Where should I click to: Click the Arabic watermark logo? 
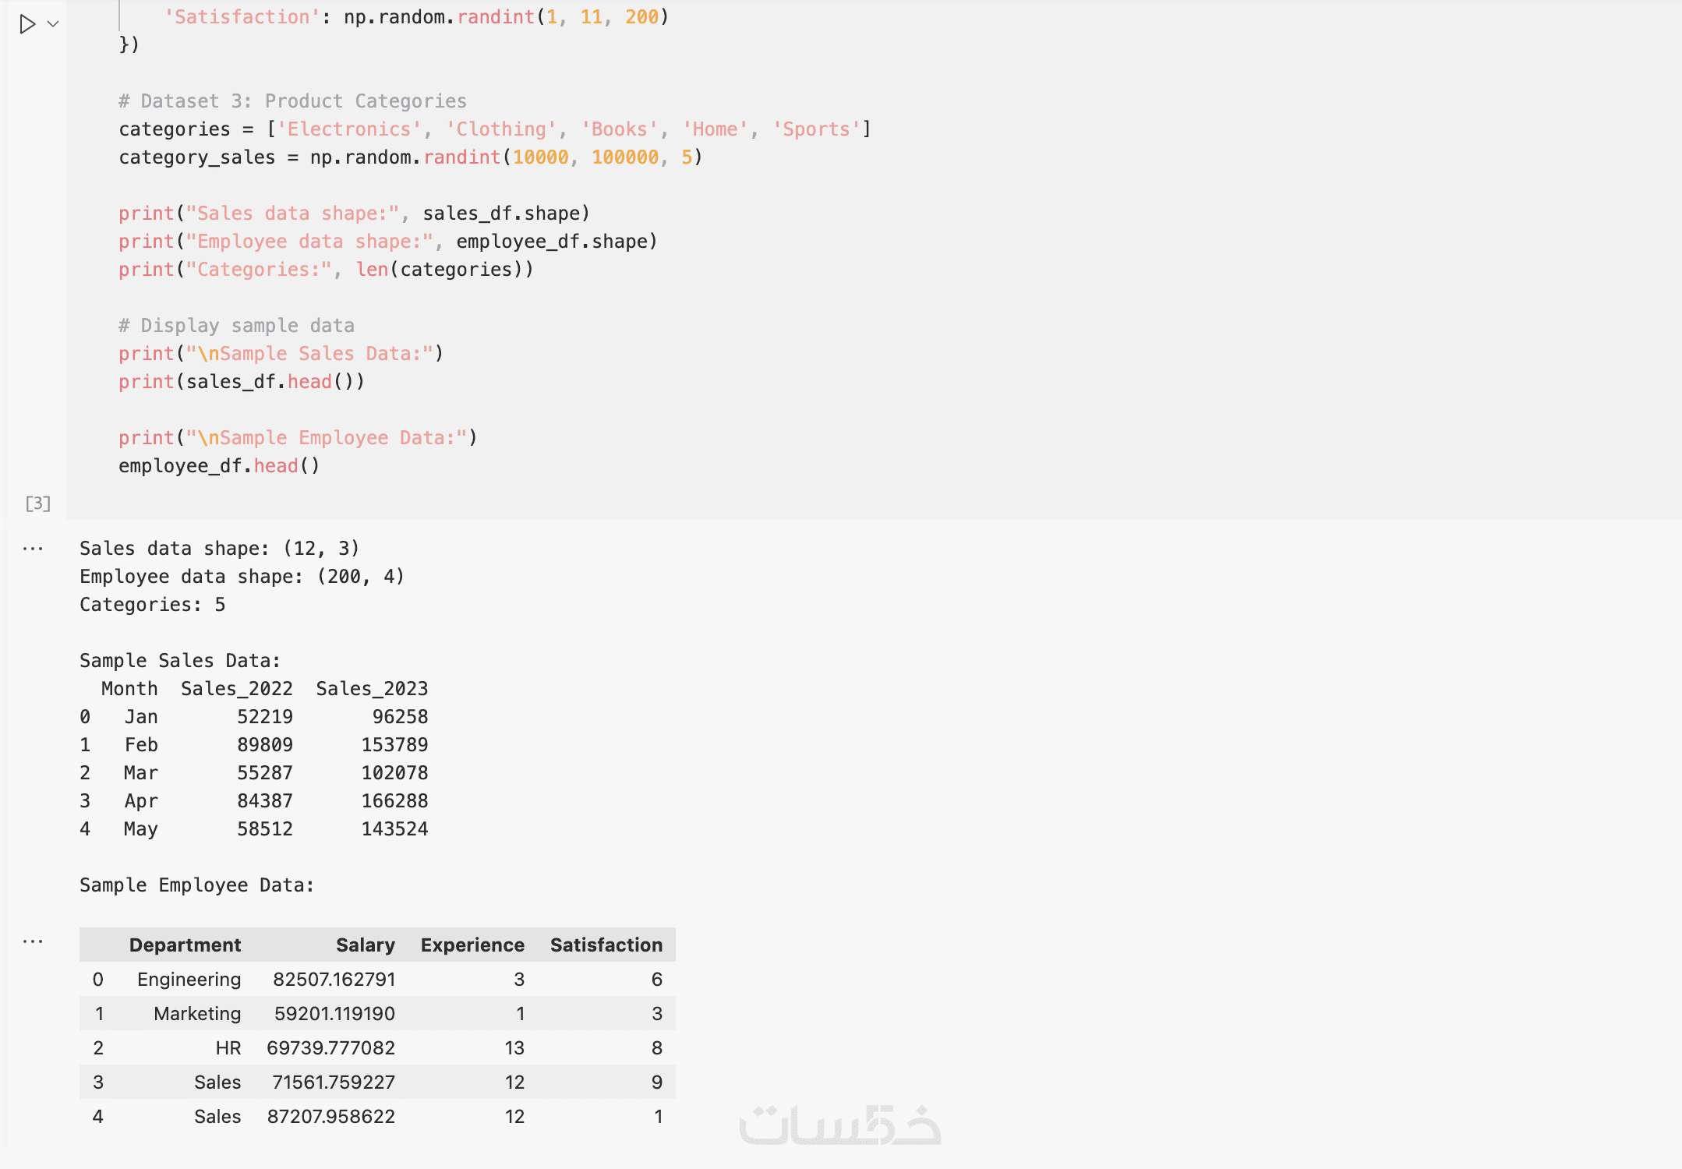click(839, 1125)
